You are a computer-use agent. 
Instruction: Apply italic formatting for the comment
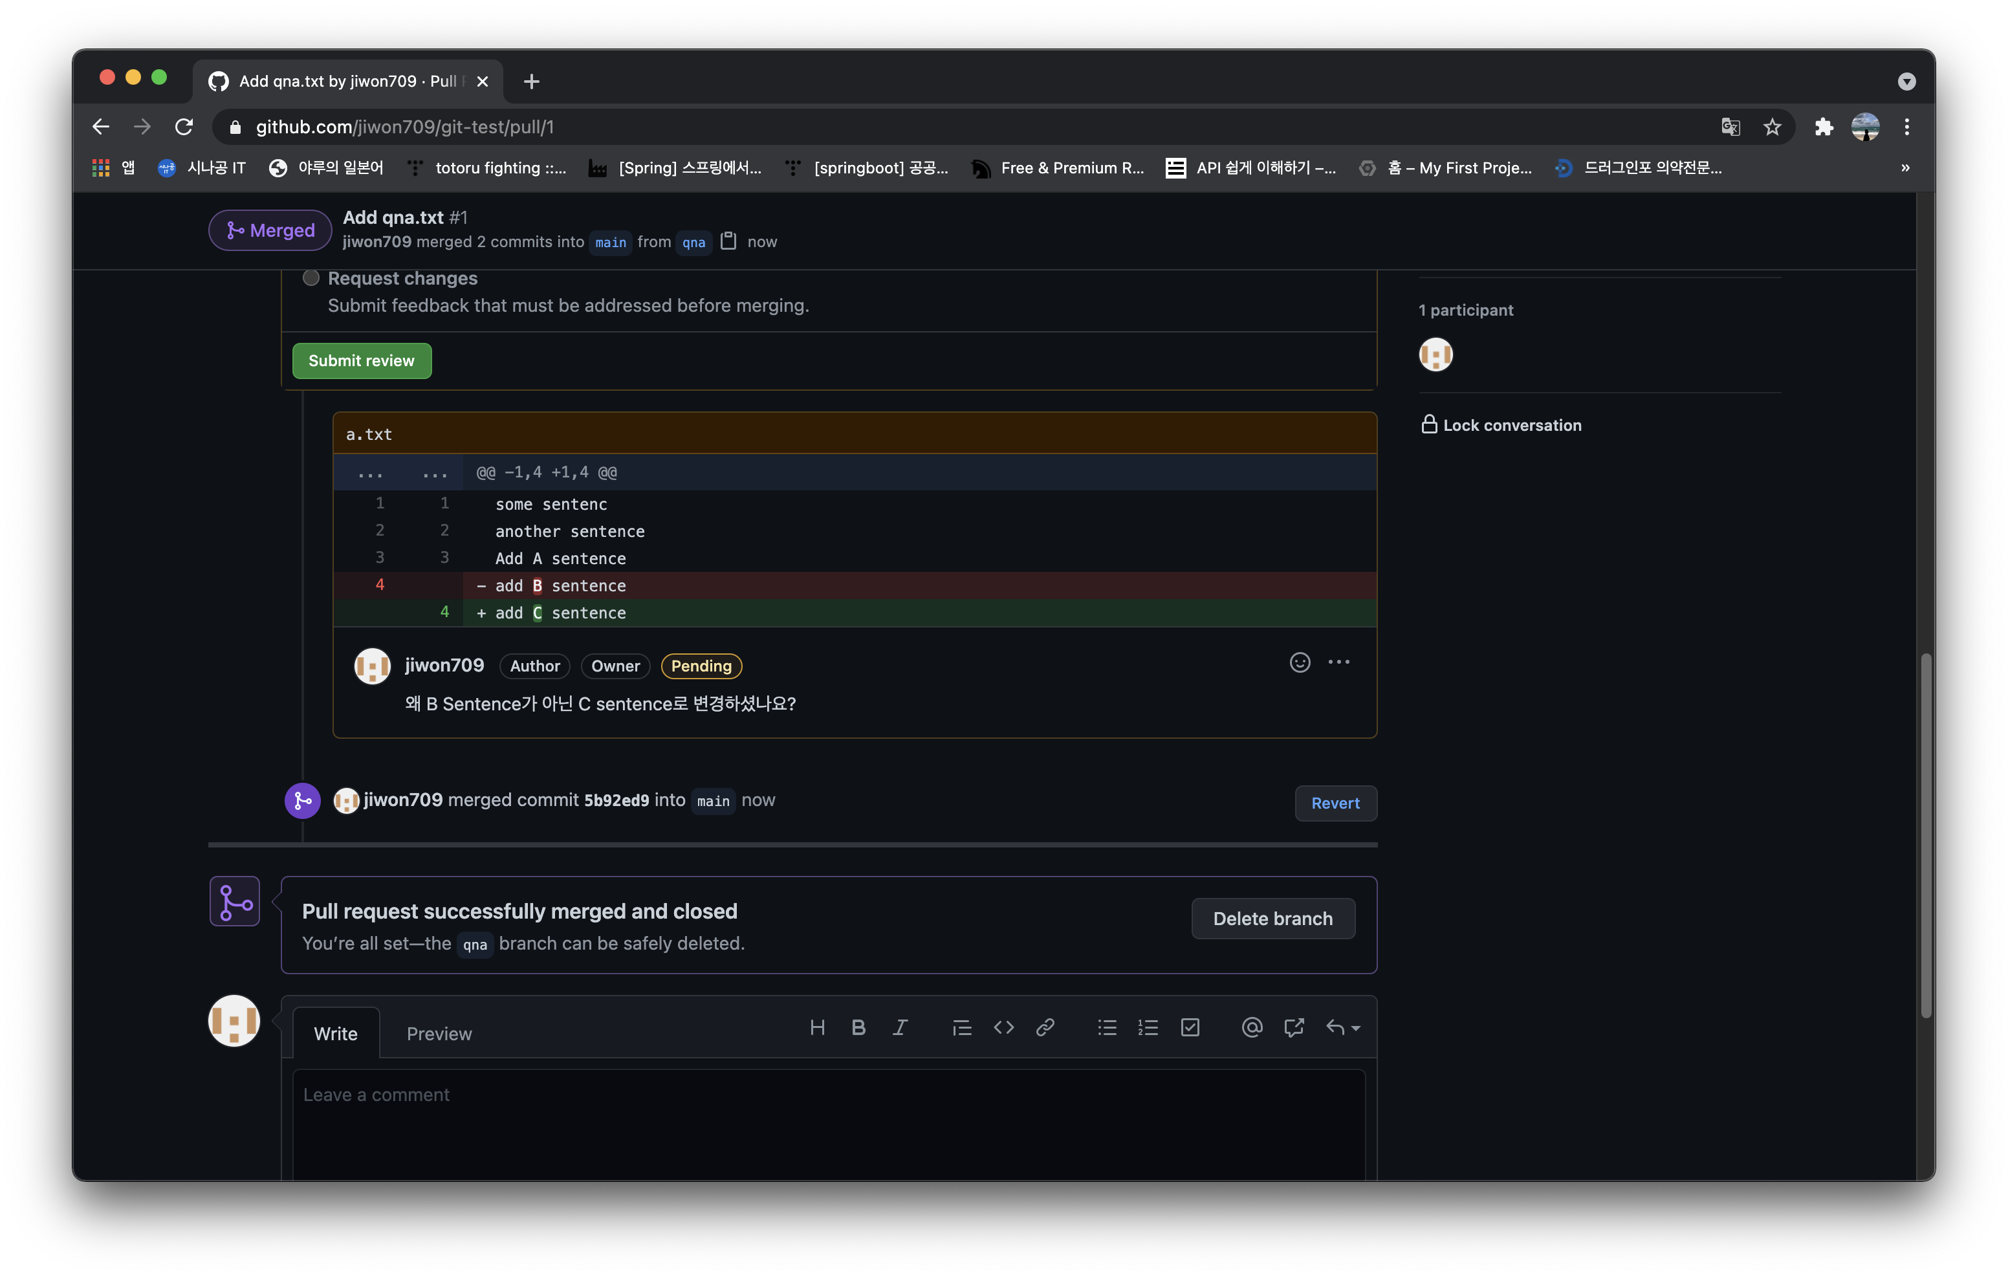(x=900, y=1027)
